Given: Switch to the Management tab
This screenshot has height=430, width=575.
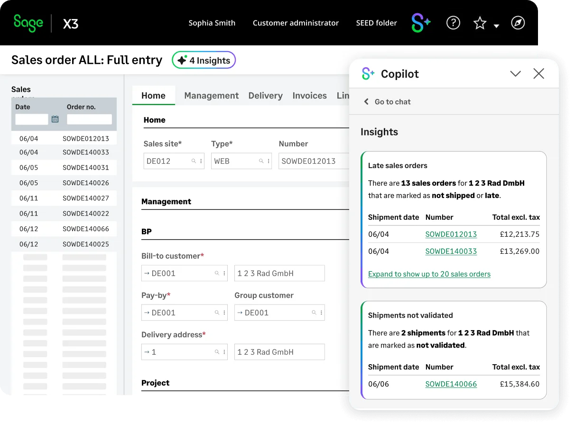Looking at the screenshot, I should point(212,95).
